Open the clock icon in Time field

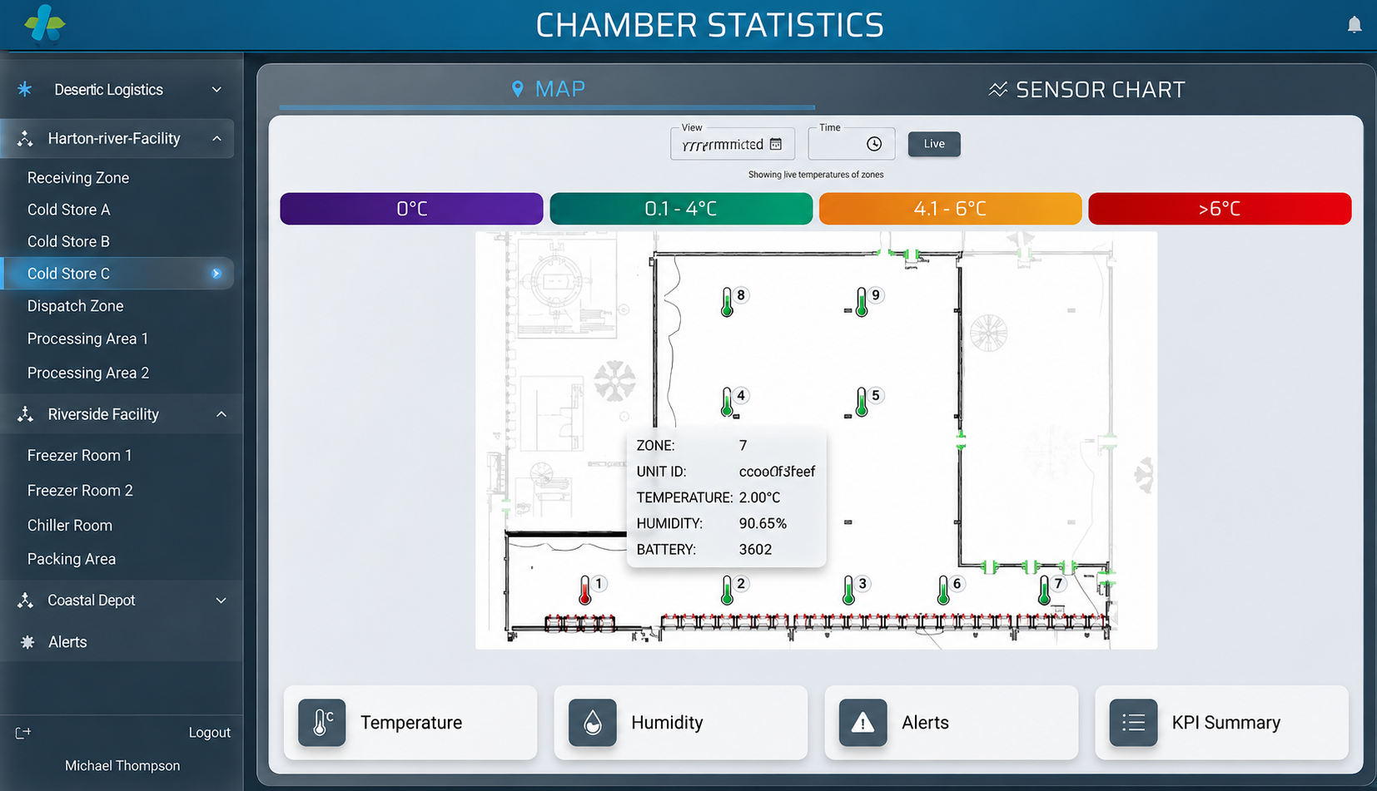[x=874, y=144]
